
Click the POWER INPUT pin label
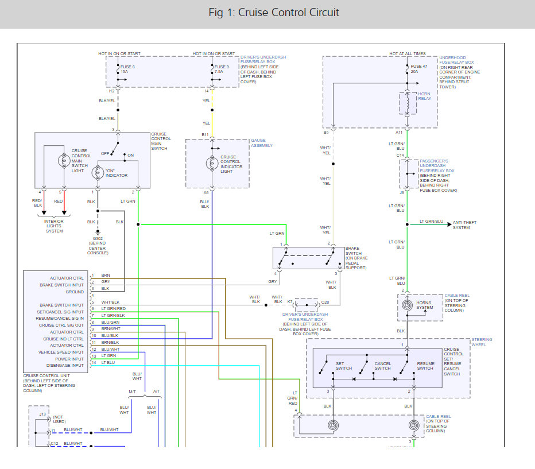coord(69,359)
